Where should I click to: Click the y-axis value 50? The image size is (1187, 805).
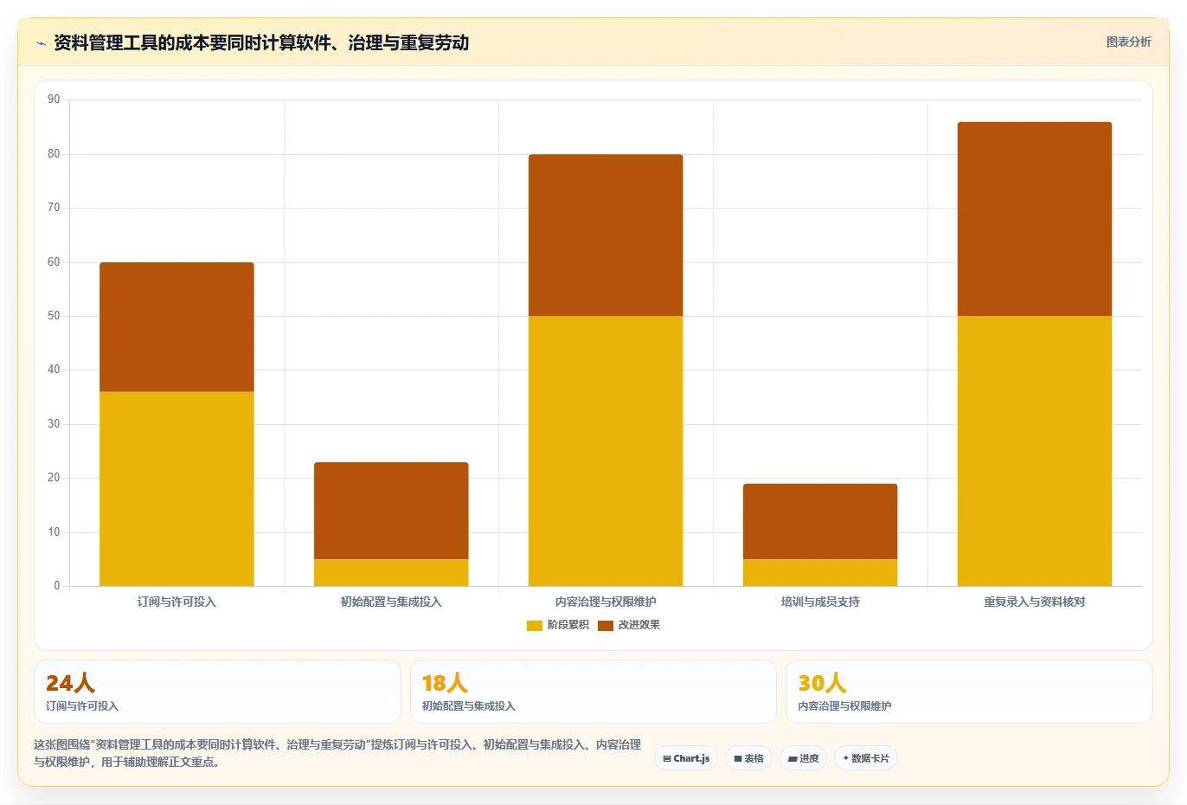[54, 316]
